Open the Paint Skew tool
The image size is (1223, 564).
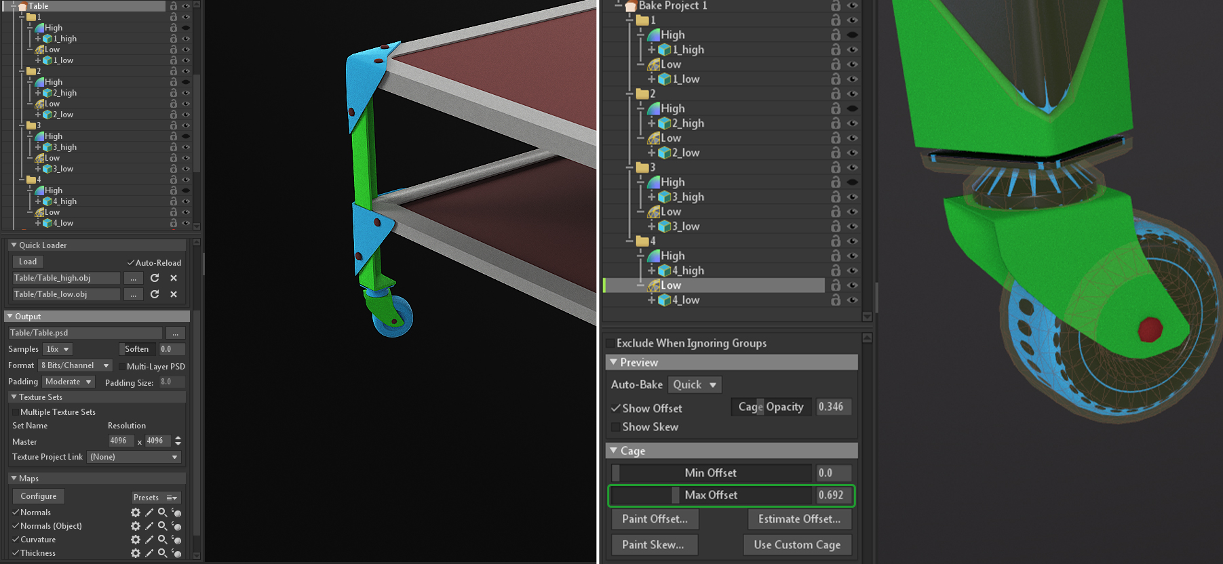tap(653, 545)
